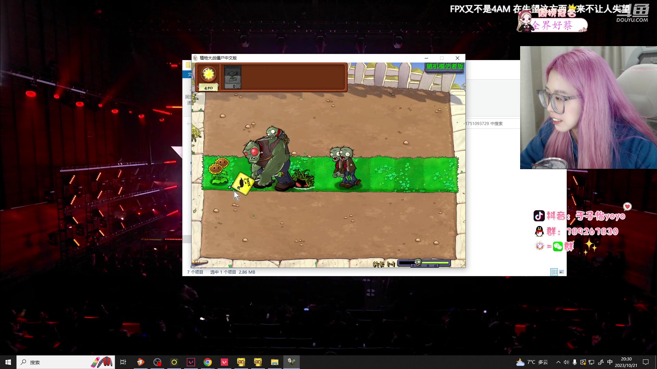Click '7 个项目' in Explorer status bar
Screen dimensions: 657x369
pyautogui.click(x=195, y=272)
